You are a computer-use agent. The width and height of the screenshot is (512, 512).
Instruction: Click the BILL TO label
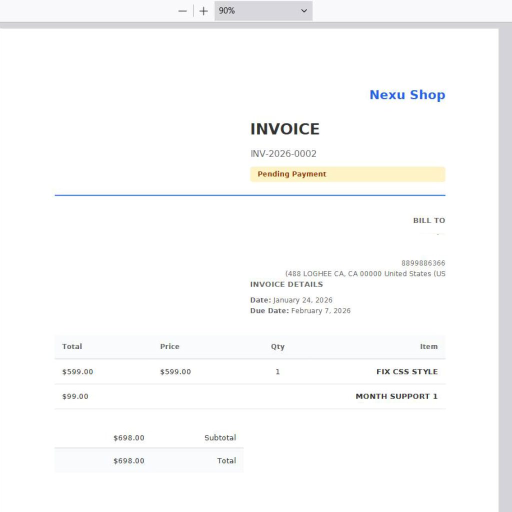tap(429, 220)
